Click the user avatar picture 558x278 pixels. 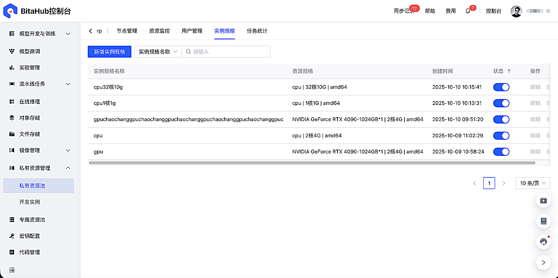click(516, 11)
